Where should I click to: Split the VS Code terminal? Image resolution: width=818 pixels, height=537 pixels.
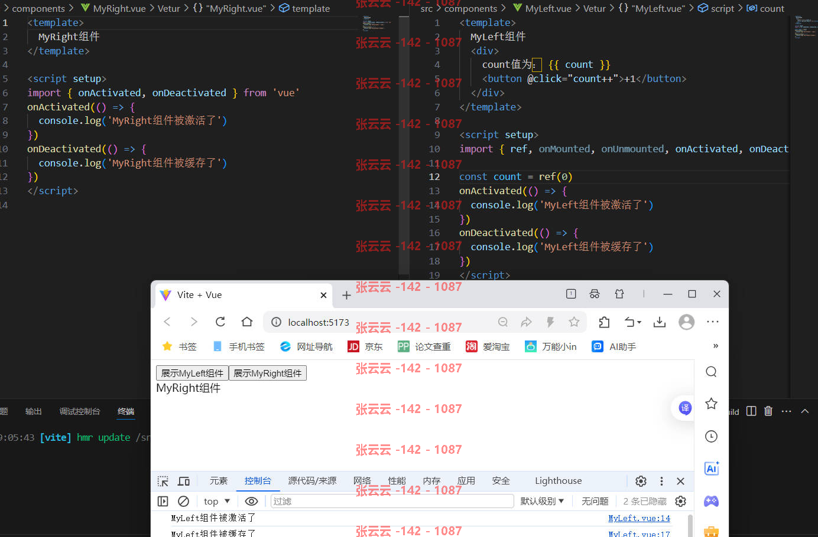(751, 411)
